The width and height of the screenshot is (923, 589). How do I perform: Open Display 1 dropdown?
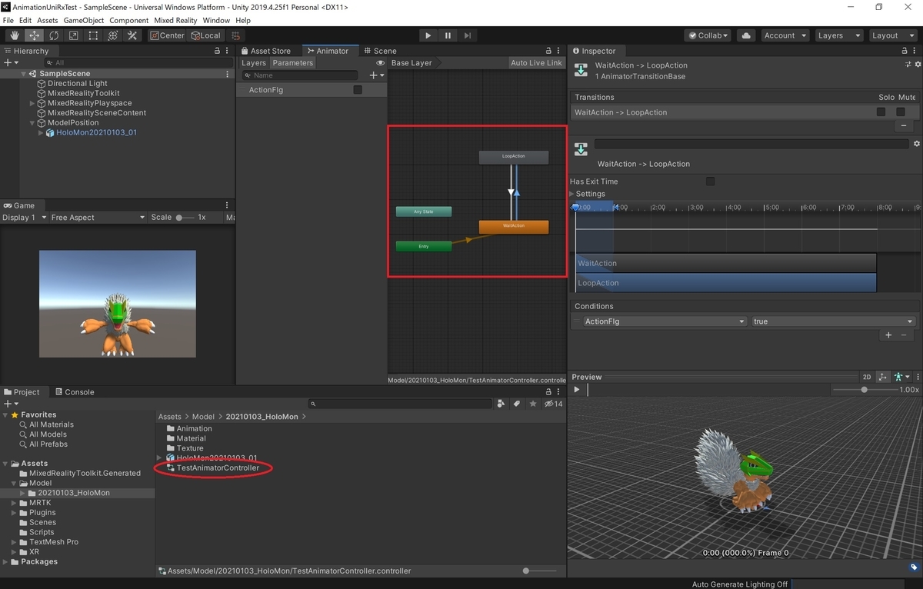coord(23,218)
